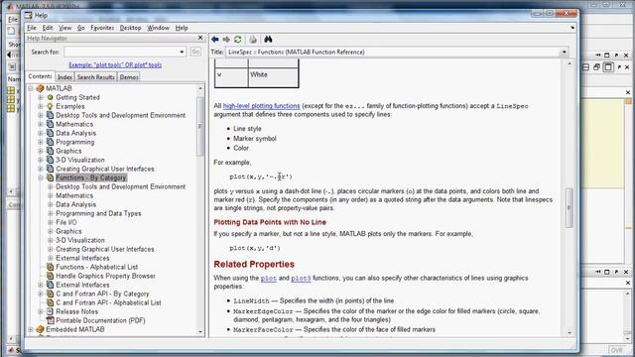Open the high-level plotting functions link
Viewport: 635px width, 357px height.
(x=261, y=106)
